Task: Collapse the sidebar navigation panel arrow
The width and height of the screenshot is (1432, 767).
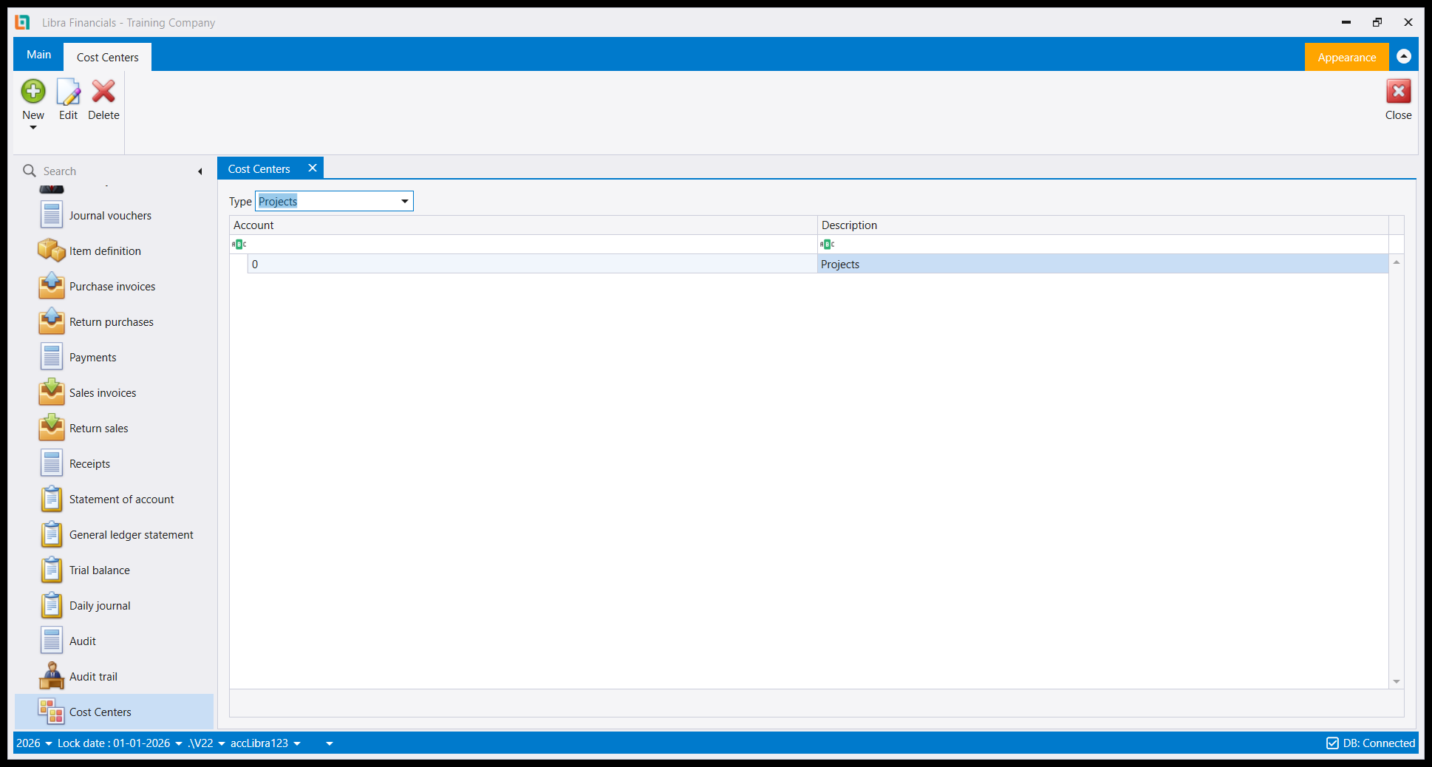Action: pos(200,171)
